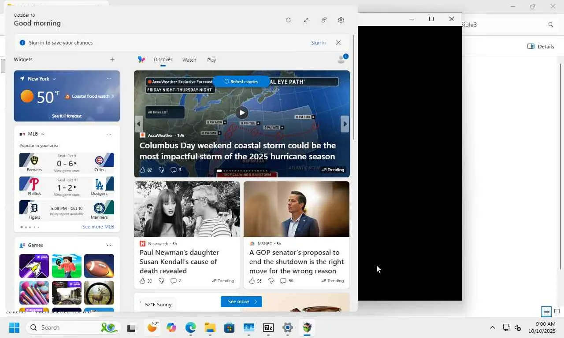Open Microsoft Edge from the taskbar
564x338 pixels.
click(190, 328)
